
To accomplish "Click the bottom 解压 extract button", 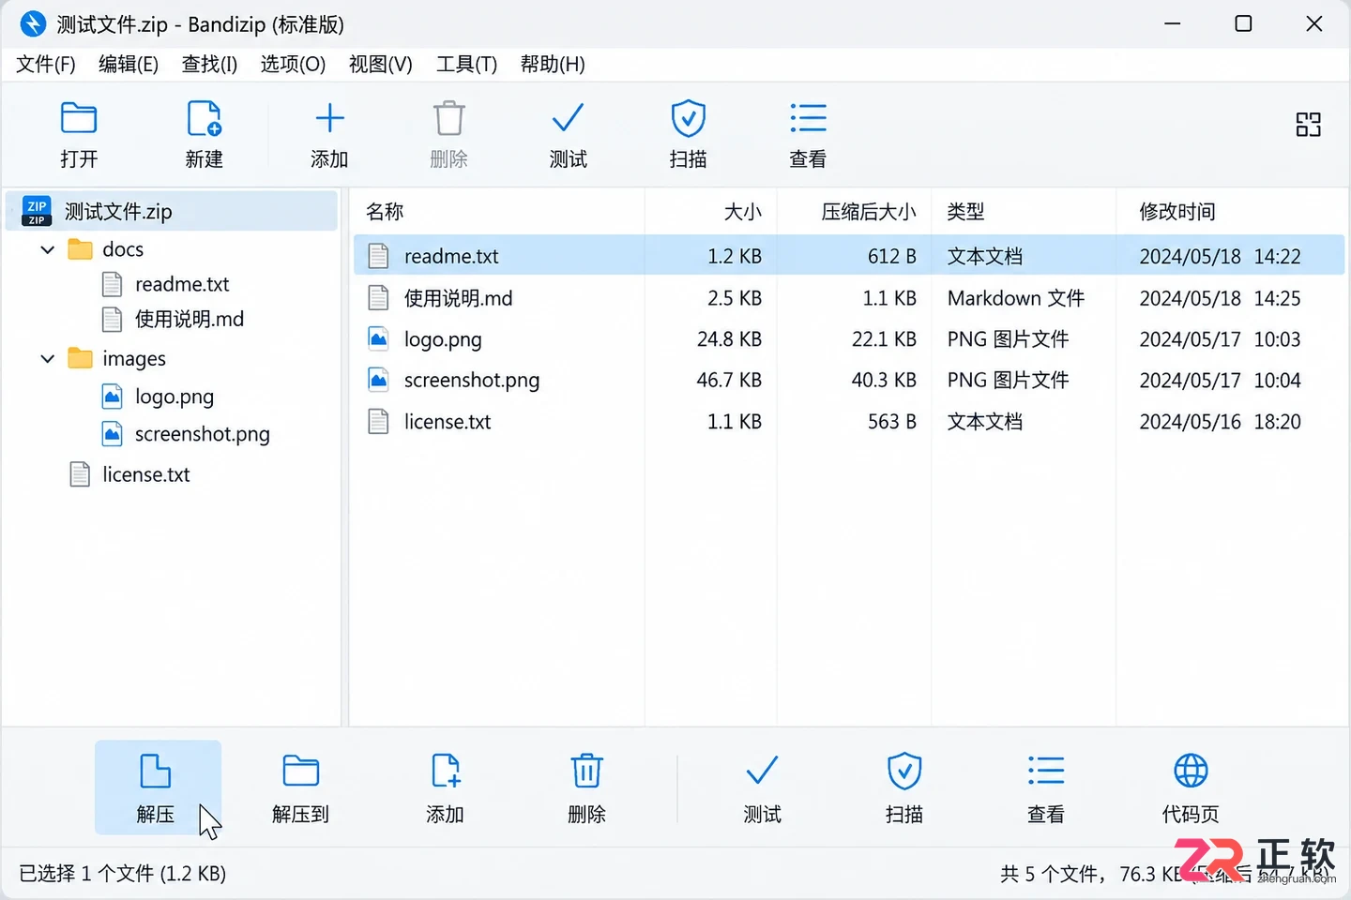I will pos(158,787).
